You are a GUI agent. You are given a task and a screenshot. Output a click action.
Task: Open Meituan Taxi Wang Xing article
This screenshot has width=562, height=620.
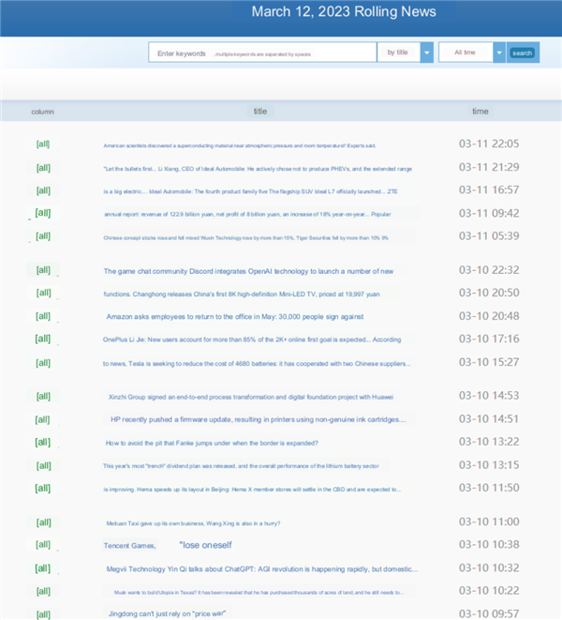(x=193, y=523)
